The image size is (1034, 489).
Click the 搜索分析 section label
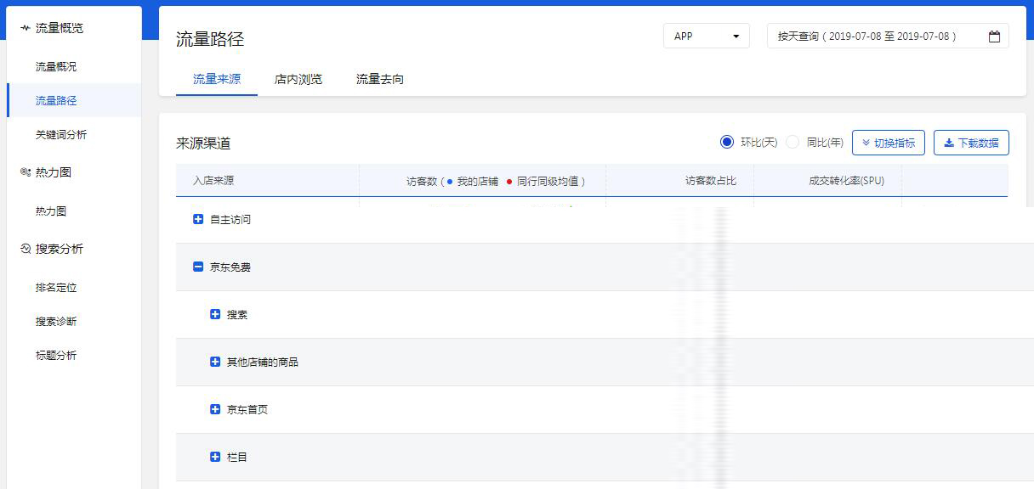[60, 249]
